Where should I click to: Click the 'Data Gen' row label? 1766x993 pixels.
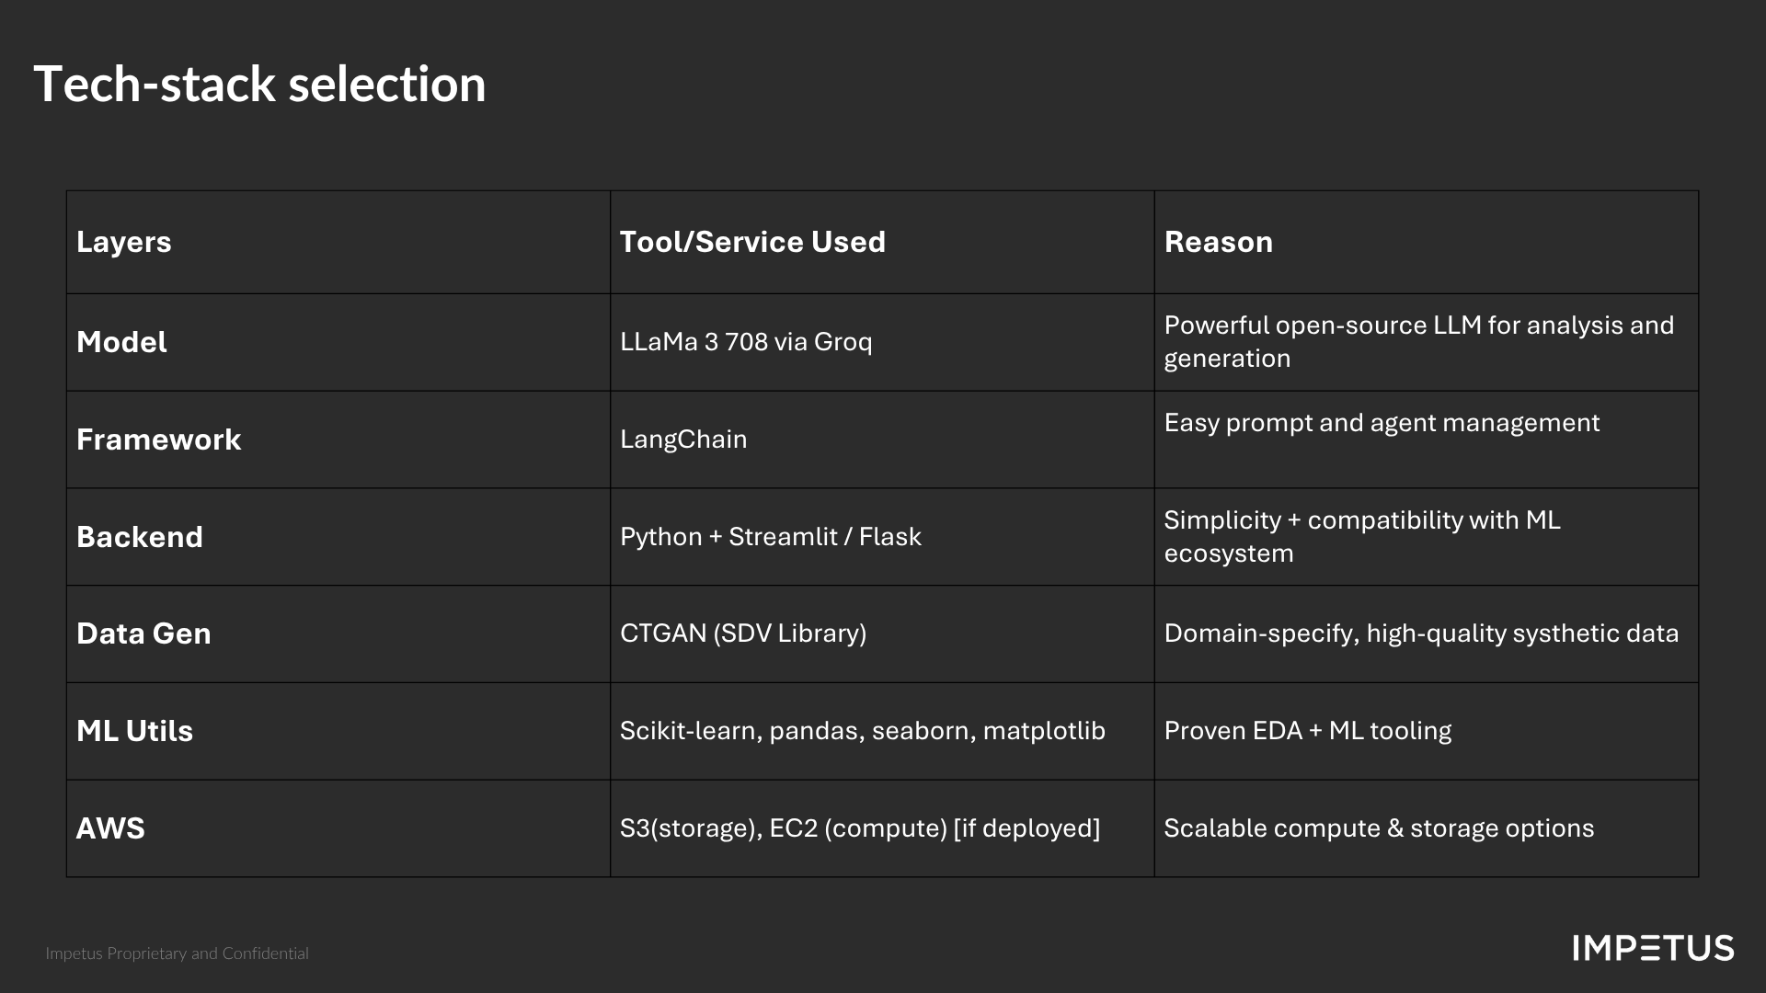(x=143, y=633)
